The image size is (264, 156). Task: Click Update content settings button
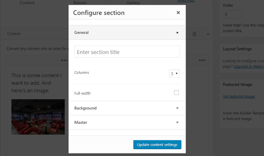click(x=157, y=145)
